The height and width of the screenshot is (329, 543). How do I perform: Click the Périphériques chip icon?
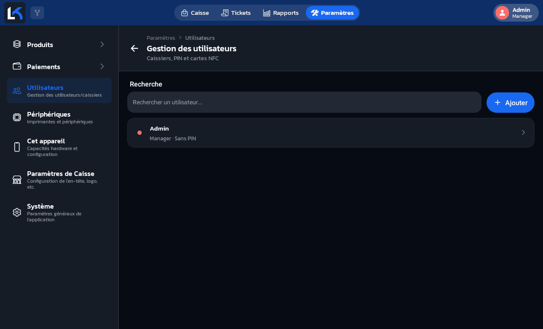click(x=17, y=117)
